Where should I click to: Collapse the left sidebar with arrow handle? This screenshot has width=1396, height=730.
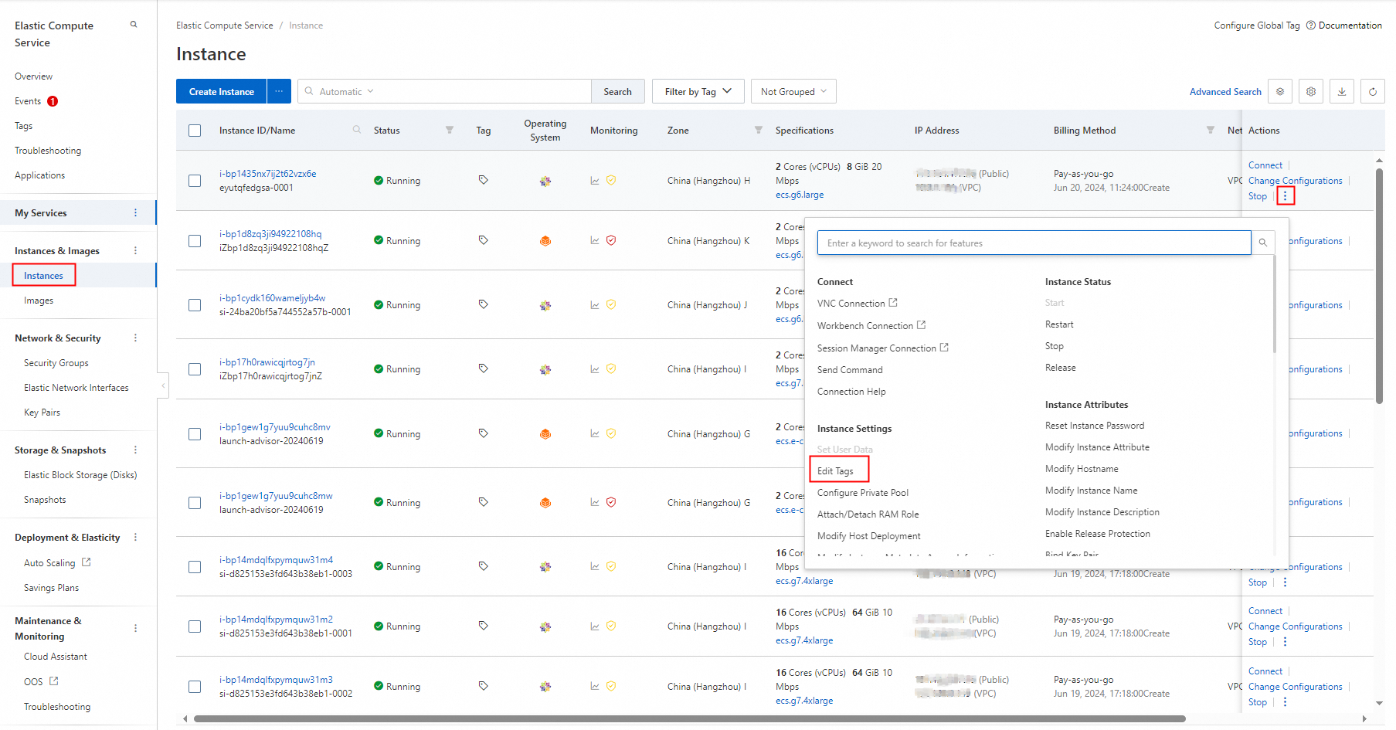click(x=163, y=385)
